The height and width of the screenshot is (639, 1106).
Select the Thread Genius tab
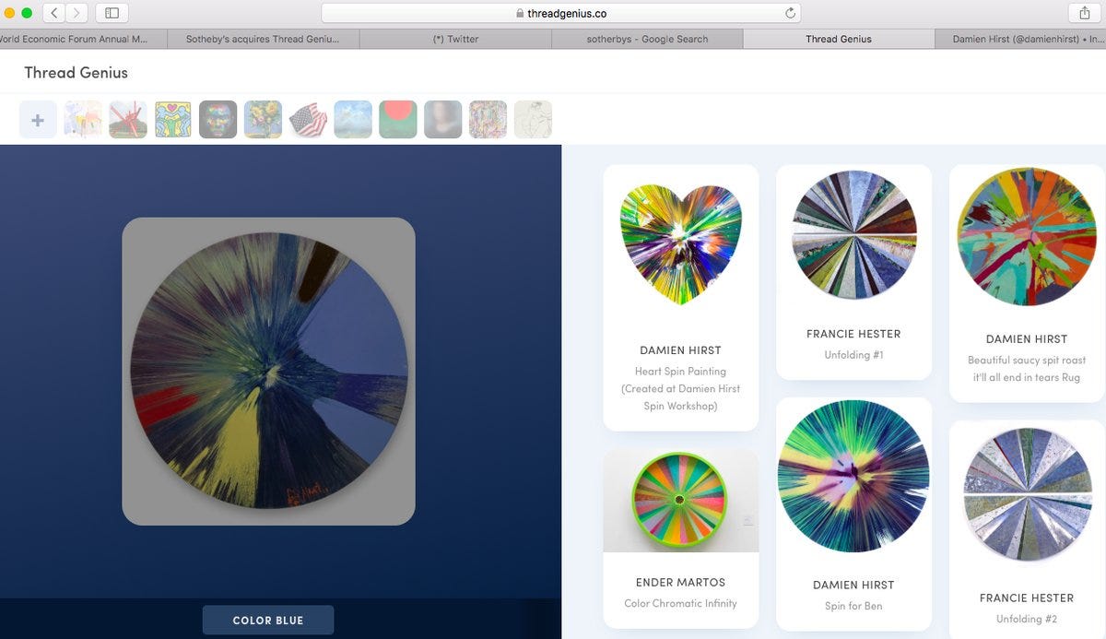click(x=839, y=39)
